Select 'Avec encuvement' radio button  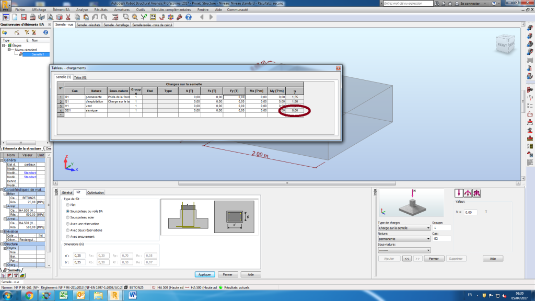[x=66, y=236]
